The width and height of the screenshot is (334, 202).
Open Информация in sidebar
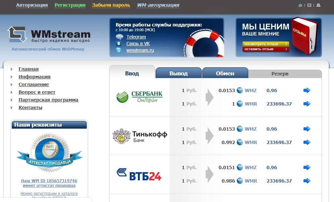point(35,77)
